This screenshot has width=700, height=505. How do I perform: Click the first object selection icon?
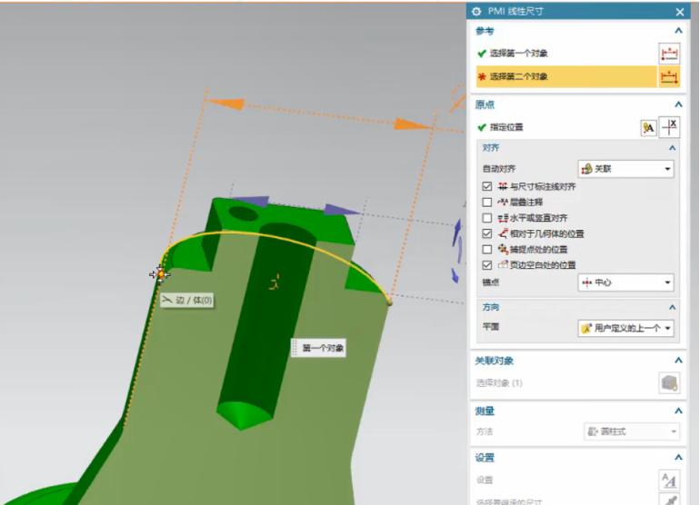coord(669,54)
